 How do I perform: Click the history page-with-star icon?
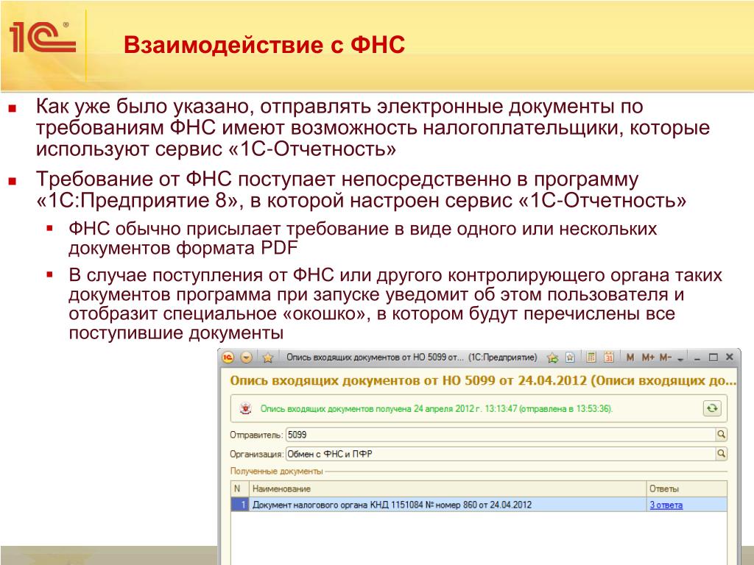pyautogui.click(x=571, y=358)
